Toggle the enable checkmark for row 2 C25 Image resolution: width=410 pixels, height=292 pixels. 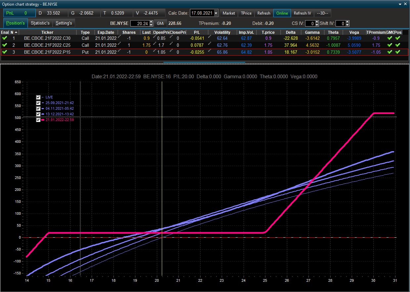pos(5,45)
